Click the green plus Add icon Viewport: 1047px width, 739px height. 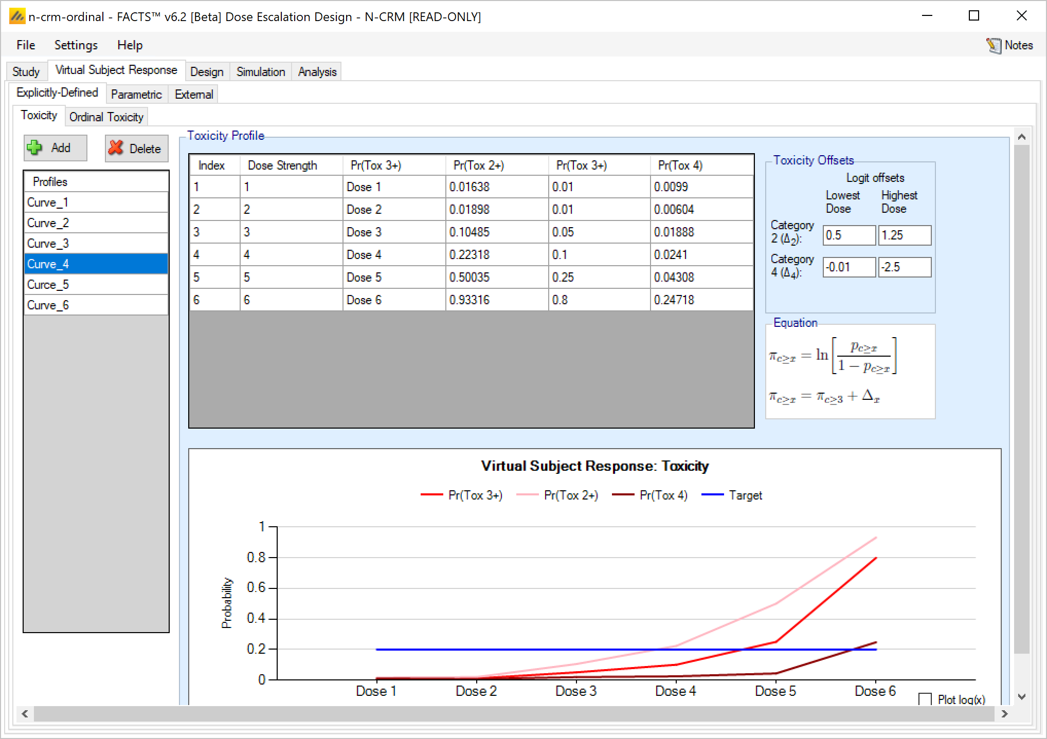(35, 148)
